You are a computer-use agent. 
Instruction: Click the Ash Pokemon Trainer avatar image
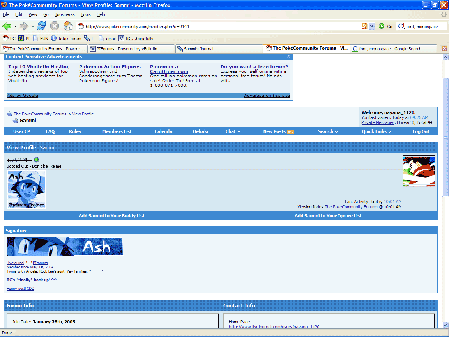click(x=27, y=189)
